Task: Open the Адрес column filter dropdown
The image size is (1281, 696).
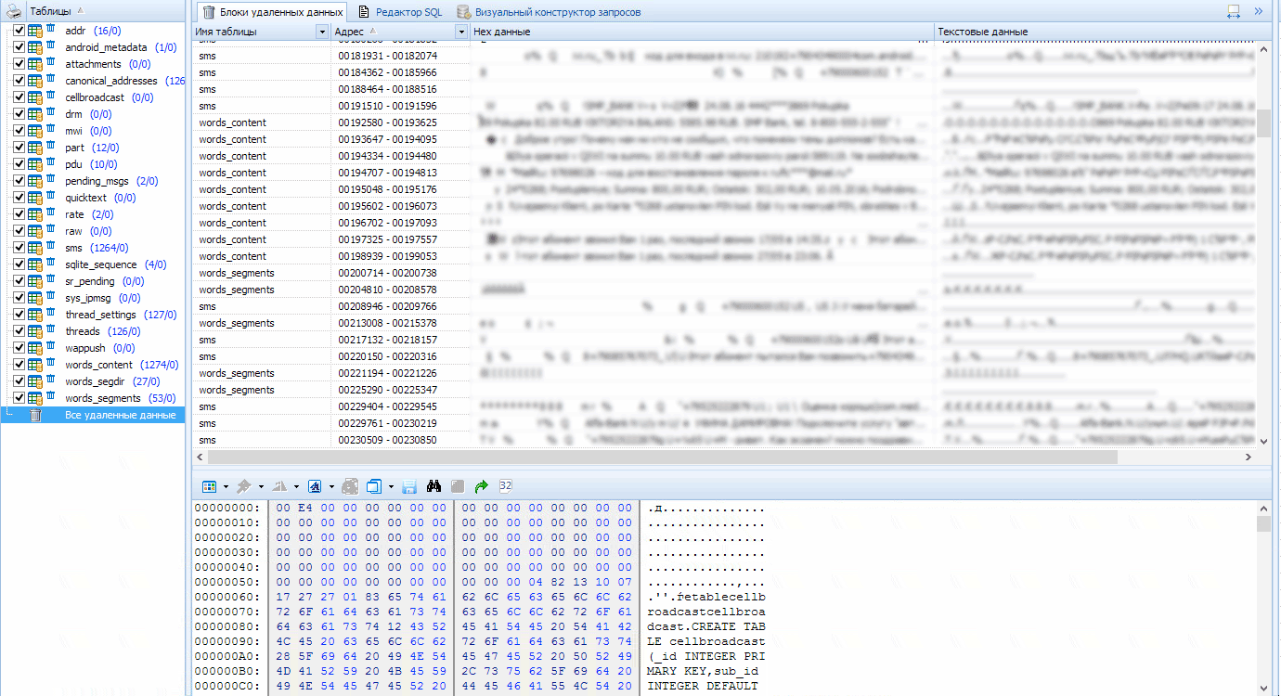Action: point(461,32)
